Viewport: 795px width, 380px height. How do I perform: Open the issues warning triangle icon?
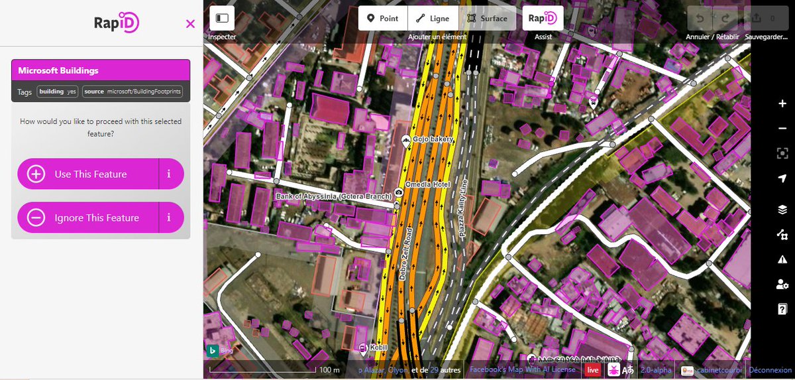pos(782,259)
